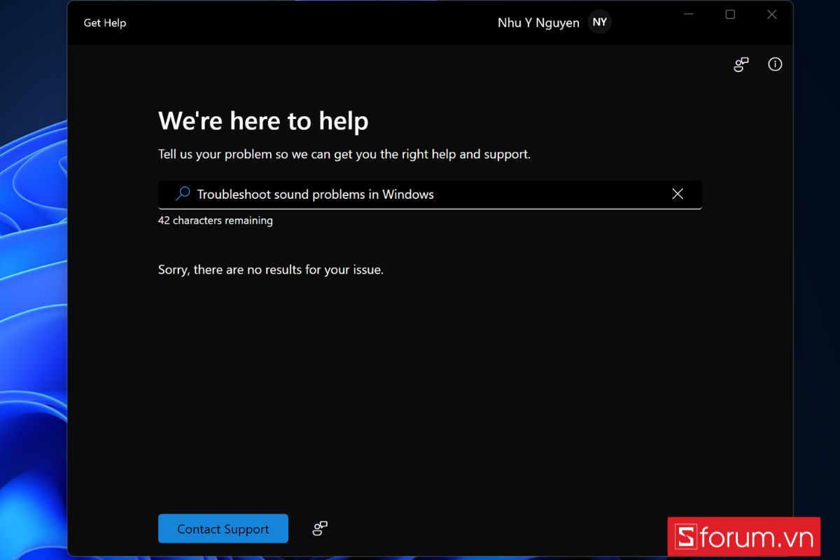Click the Contact Support button
Viewport: 840px width, 560px height.
tap(223, 528)
